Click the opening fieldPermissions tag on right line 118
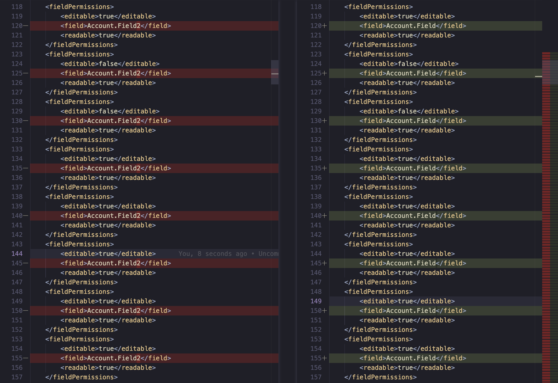The width and height of the screenshot is (558, 383). (378, 7)
